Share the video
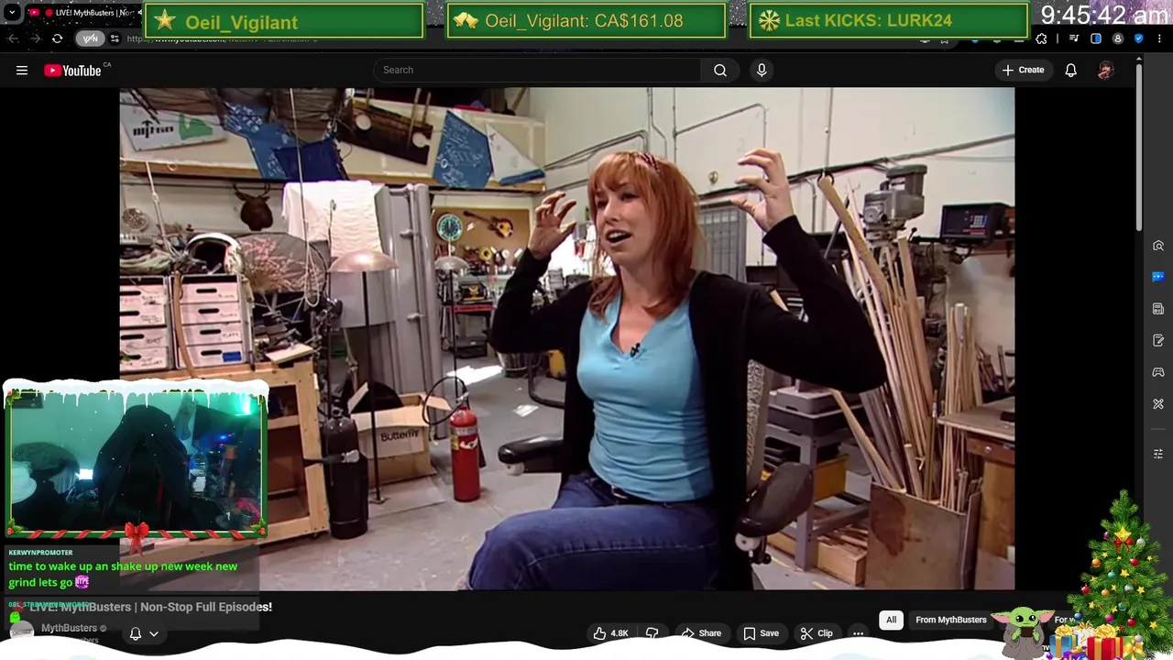1173x660 pixels. [x=700, y=633]
